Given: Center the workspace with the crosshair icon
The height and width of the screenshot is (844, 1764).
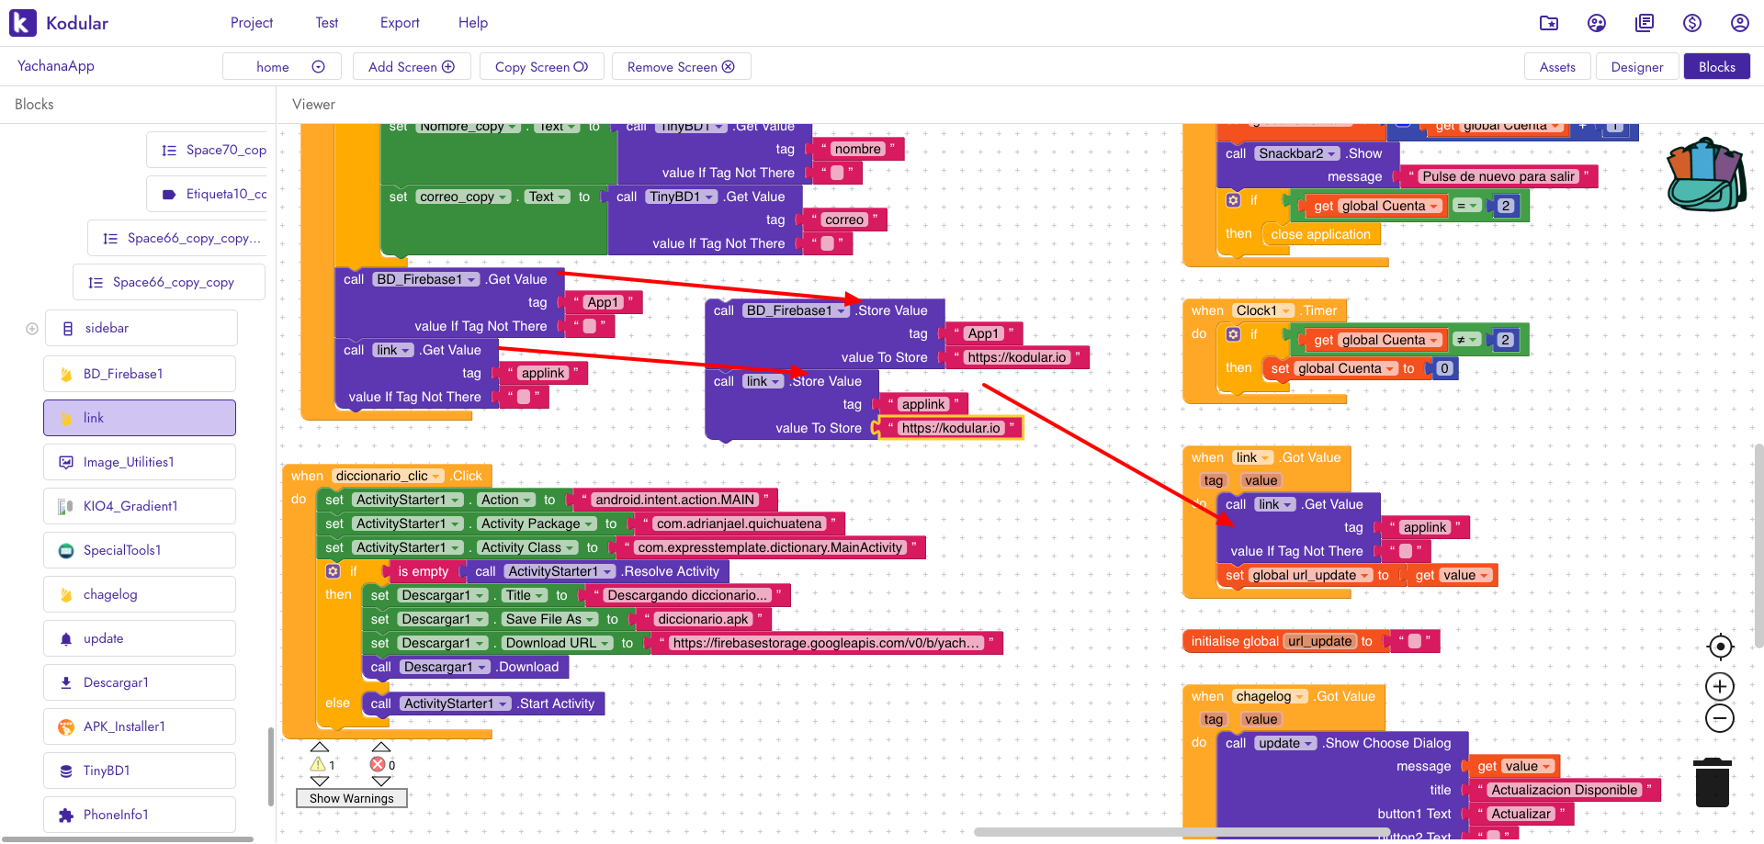Looking at the screenshot, I should point(1719,647).
